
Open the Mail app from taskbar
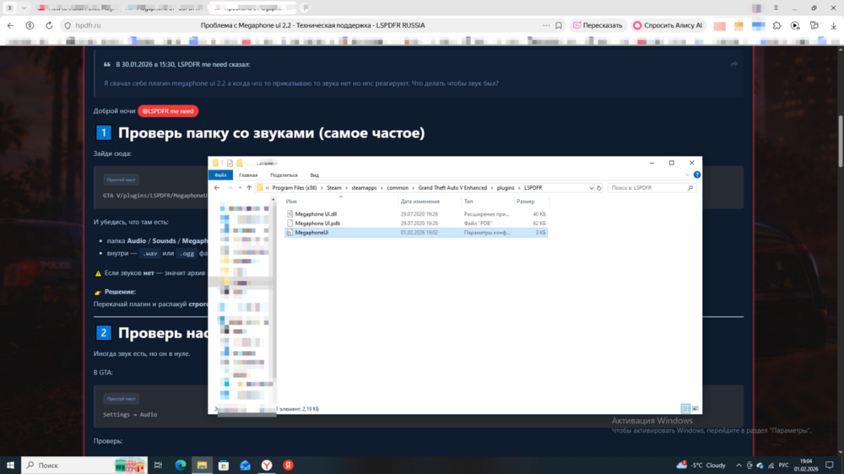(245, 466)
